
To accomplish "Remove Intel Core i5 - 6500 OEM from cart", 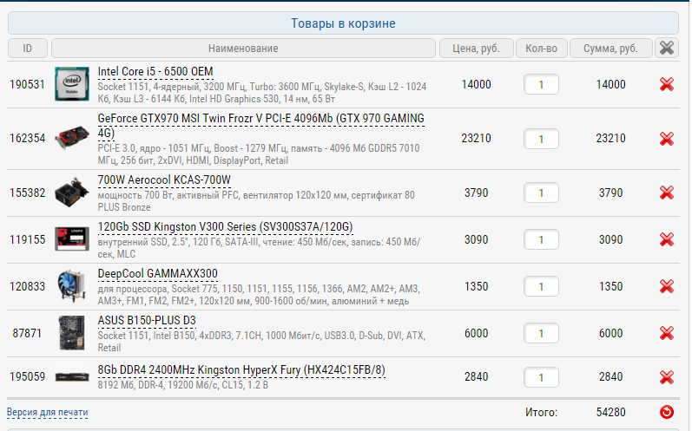I will (x=667, y=84).
